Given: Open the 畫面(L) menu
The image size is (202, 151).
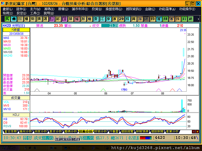Looking at the screenshot, I should click(x=8, y=9).
